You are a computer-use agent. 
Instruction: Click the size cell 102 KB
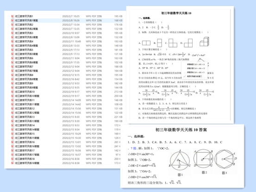point(119,62)
